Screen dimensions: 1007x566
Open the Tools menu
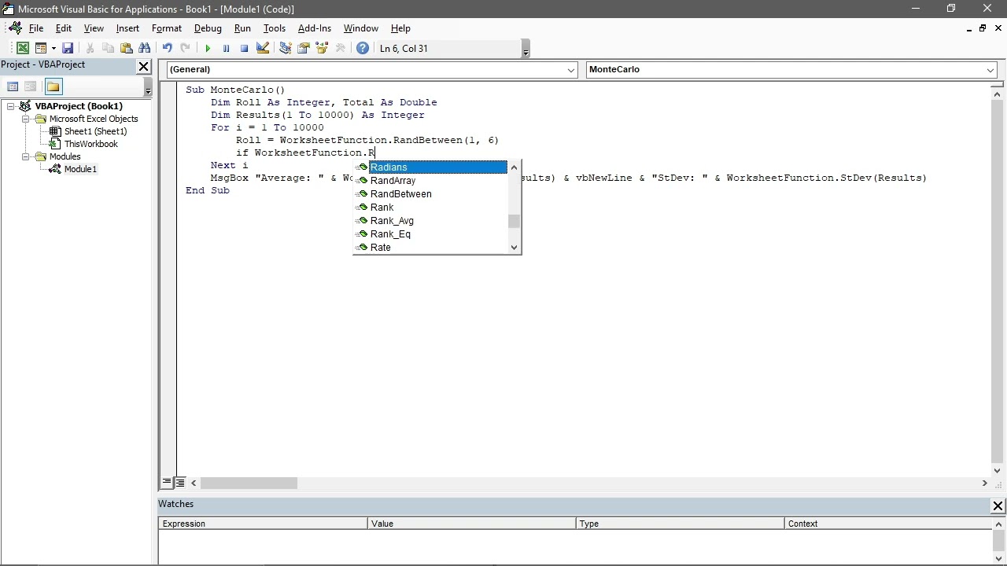[x=275, y=28]
